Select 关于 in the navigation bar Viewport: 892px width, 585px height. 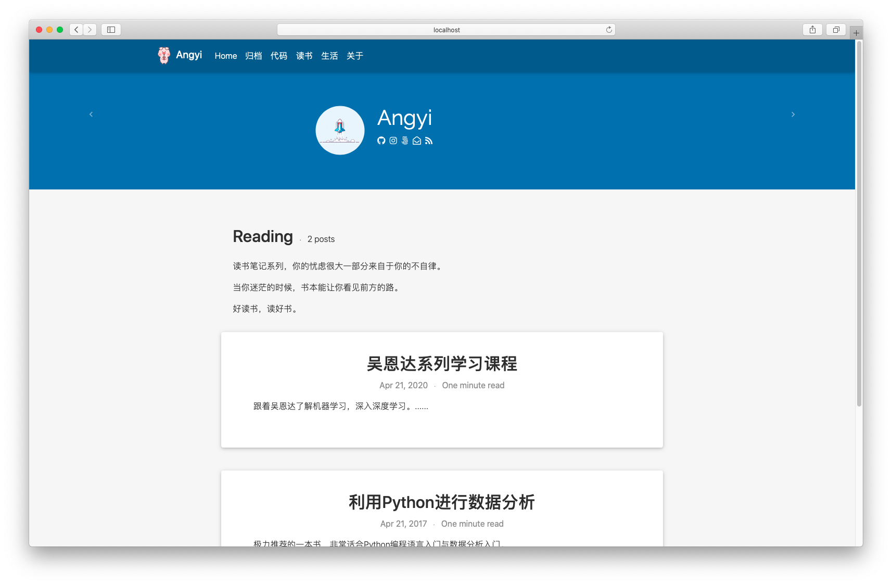(x=355, y=56)
